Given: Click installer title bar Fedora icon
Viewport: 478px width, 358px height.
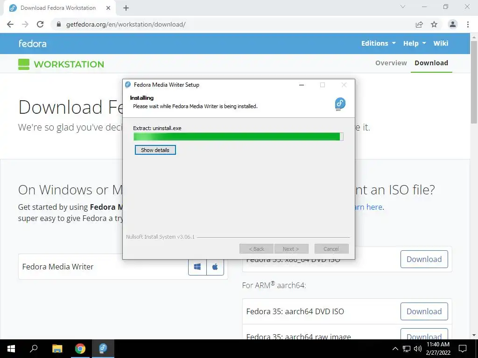Looking at the screenshot, I should pyautogui.click(x=128, y=85).
